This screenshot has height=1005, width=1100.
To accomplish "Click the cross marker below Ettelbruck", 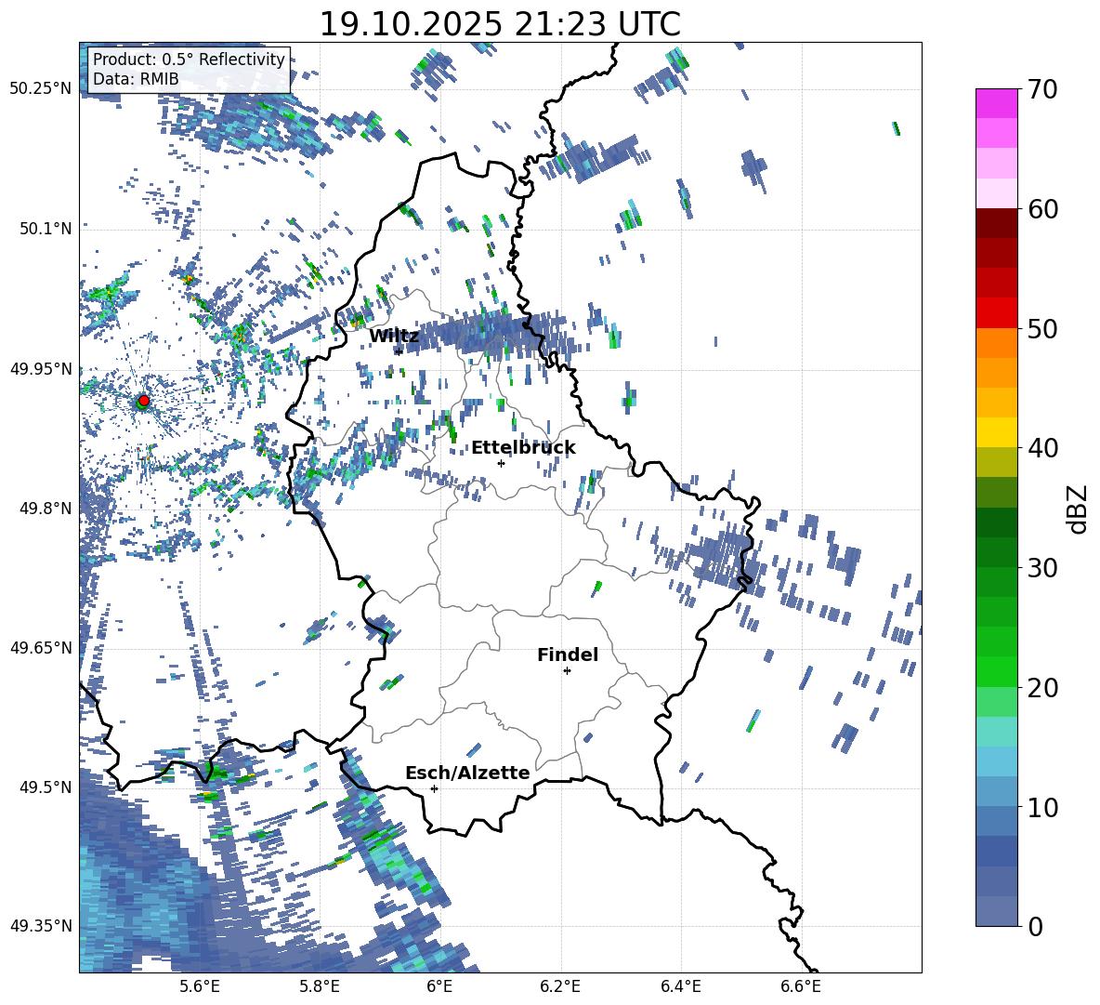I will tap(501, 463).
